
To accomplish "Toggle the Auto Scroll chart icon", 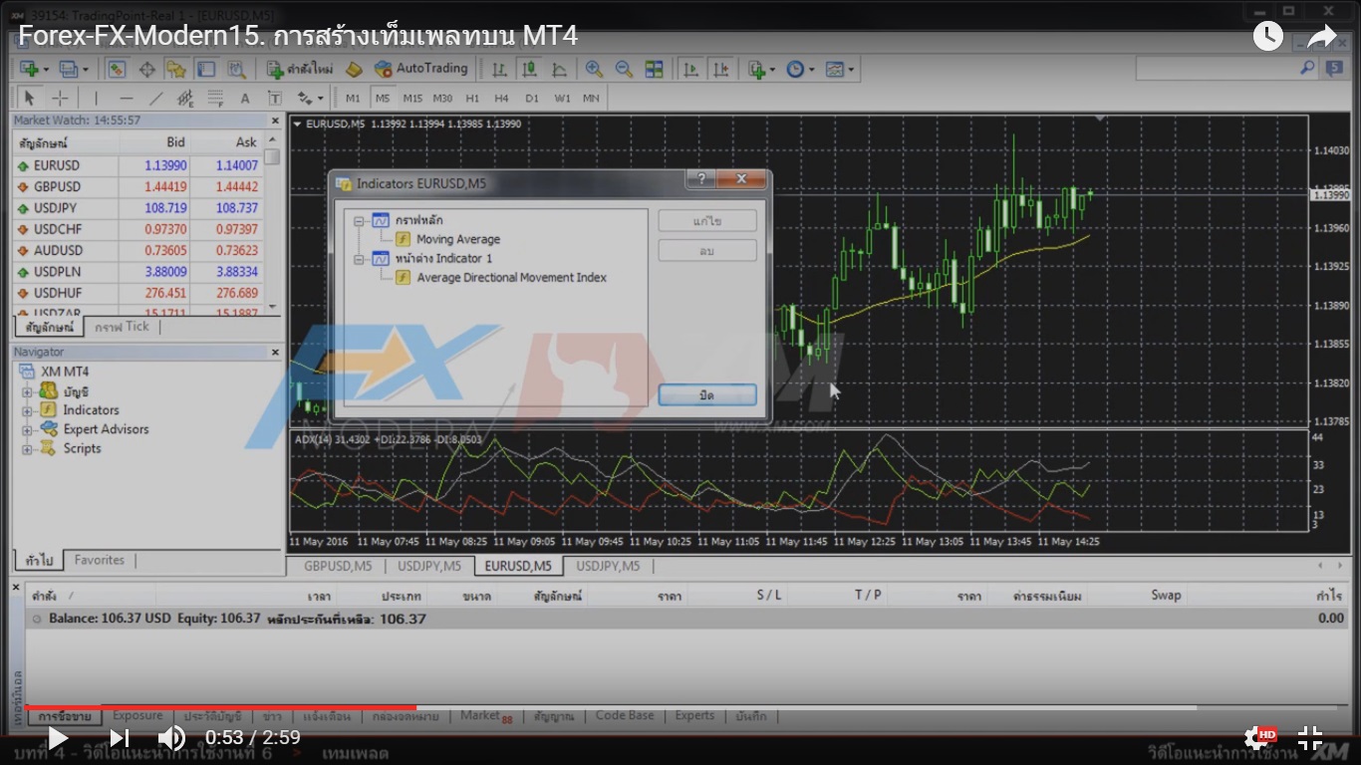I will (689, 69).
